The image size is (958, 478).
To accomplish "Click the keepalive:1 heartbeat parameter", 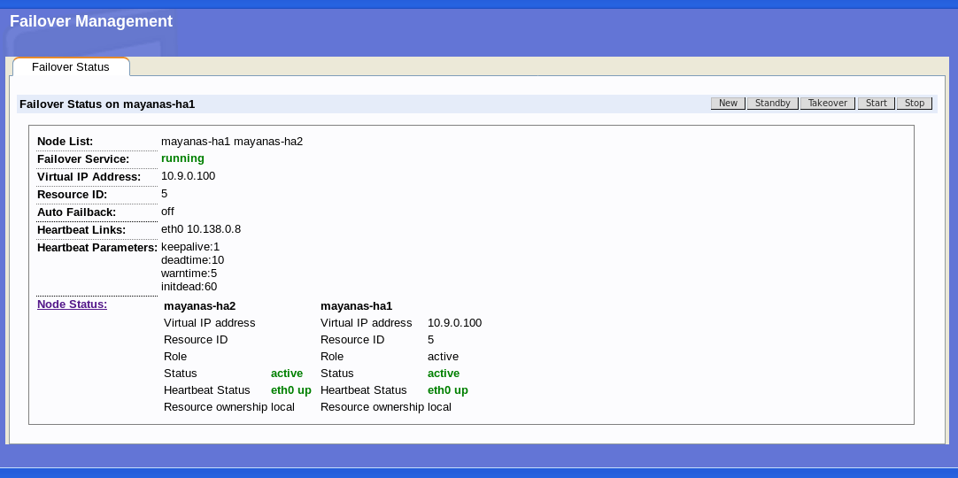I will (x=189, y=247).
